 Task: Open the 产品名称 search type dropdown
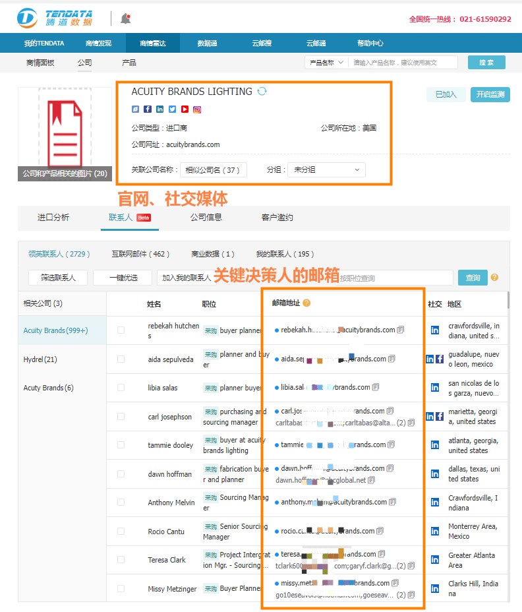(x=326, y=63)
